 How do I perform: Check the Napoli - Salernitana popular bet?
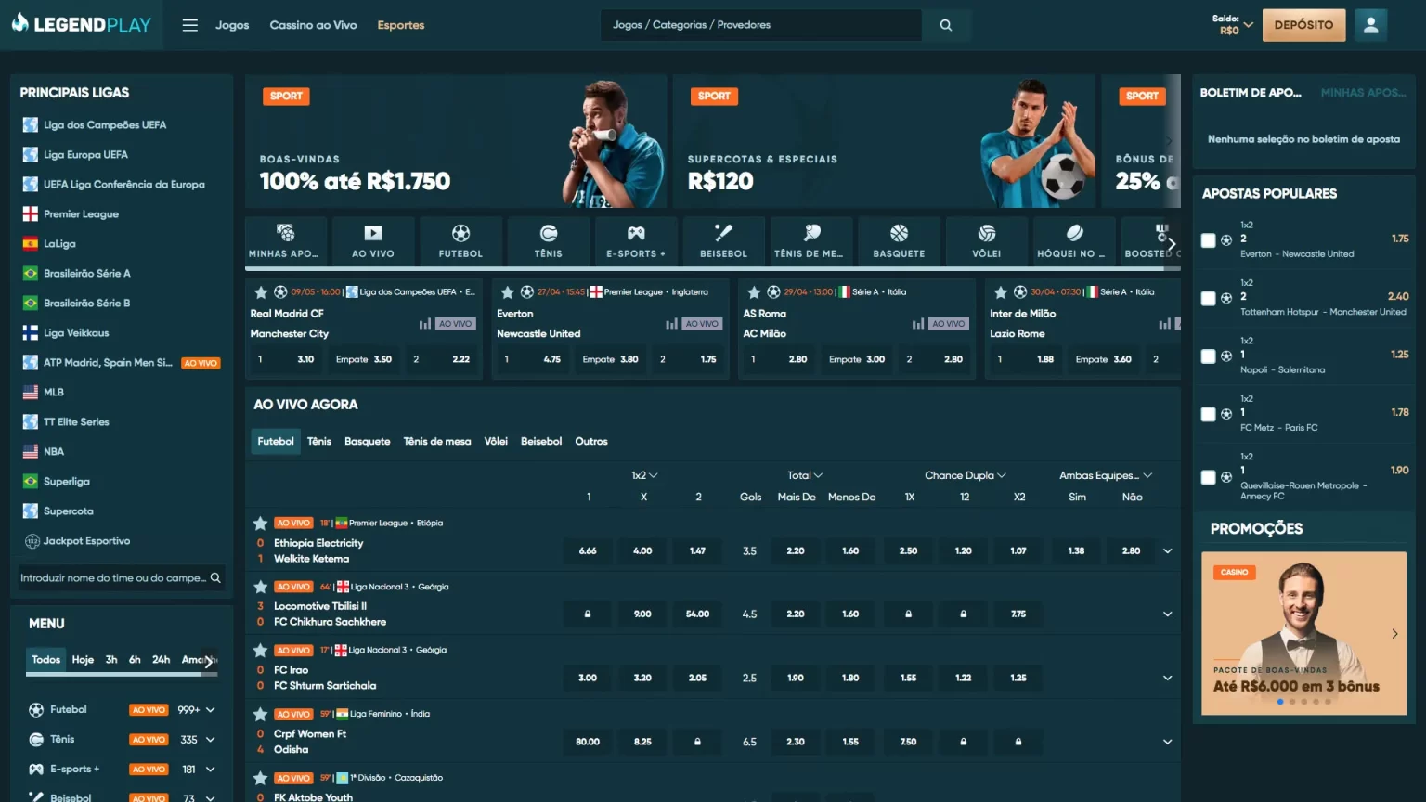pos(1208,356)
